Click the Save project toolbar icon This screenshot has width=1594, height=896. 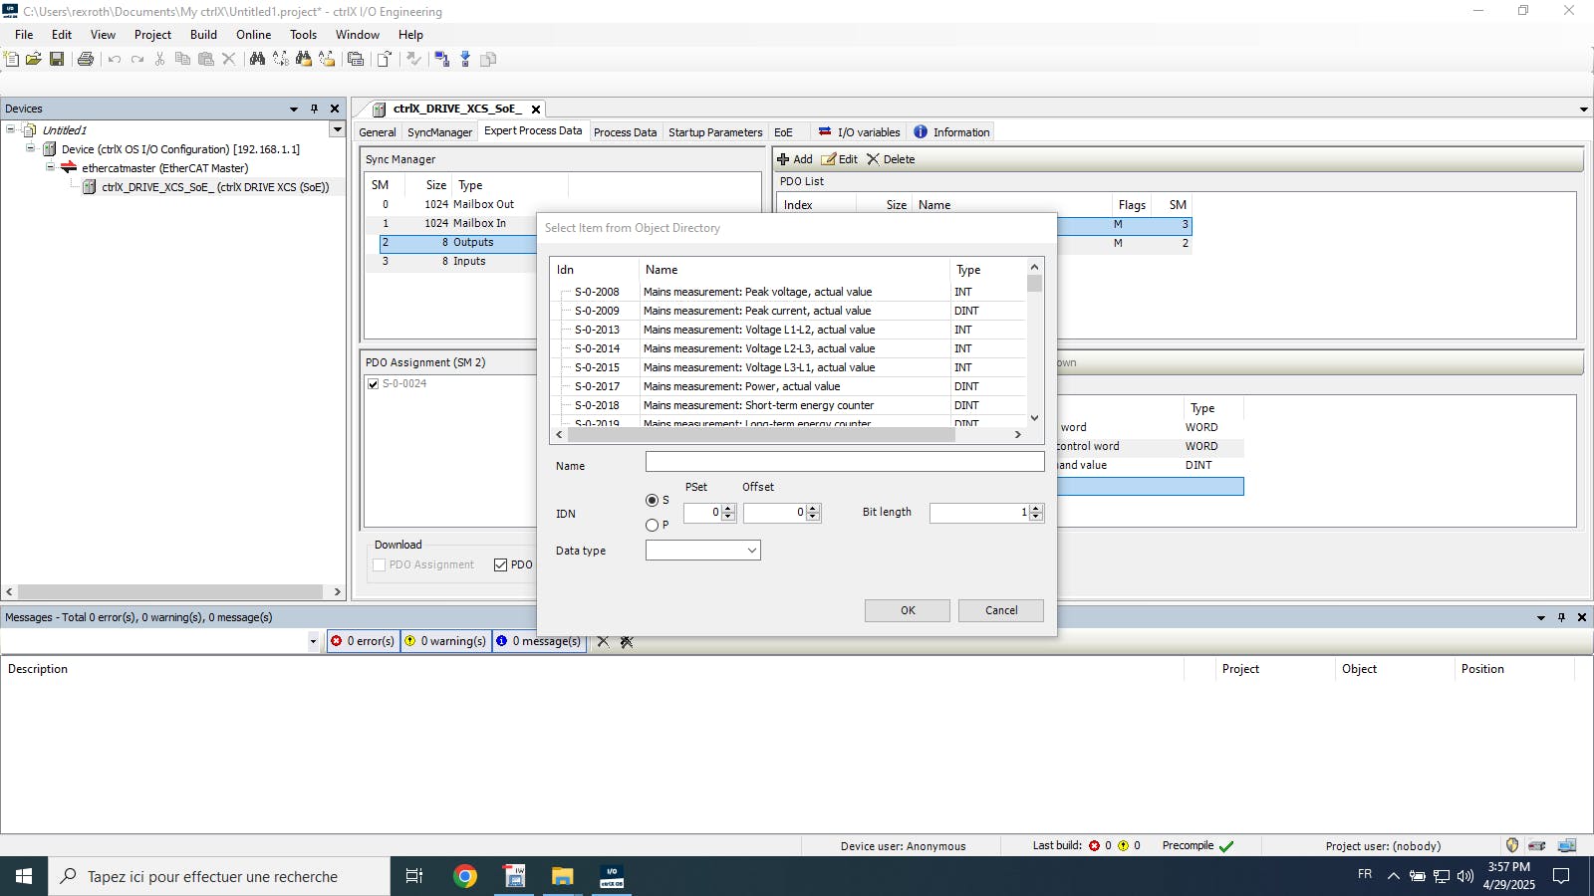57,60
